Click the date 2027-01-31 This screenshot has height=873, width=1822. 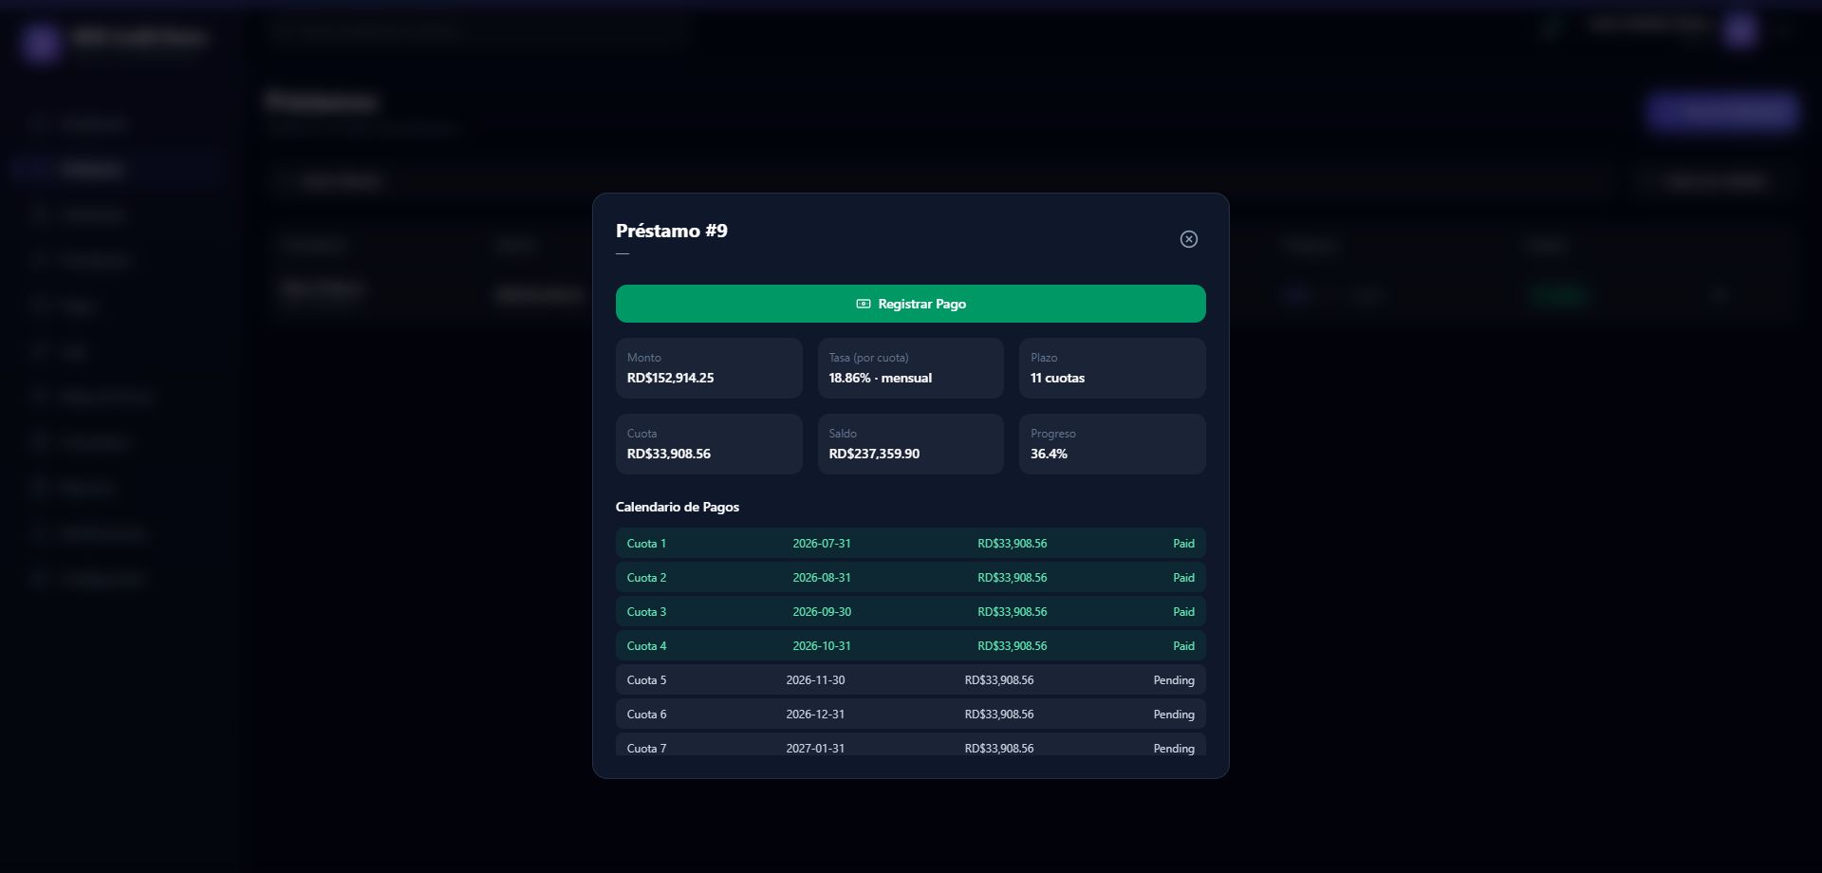pos(815,749)
